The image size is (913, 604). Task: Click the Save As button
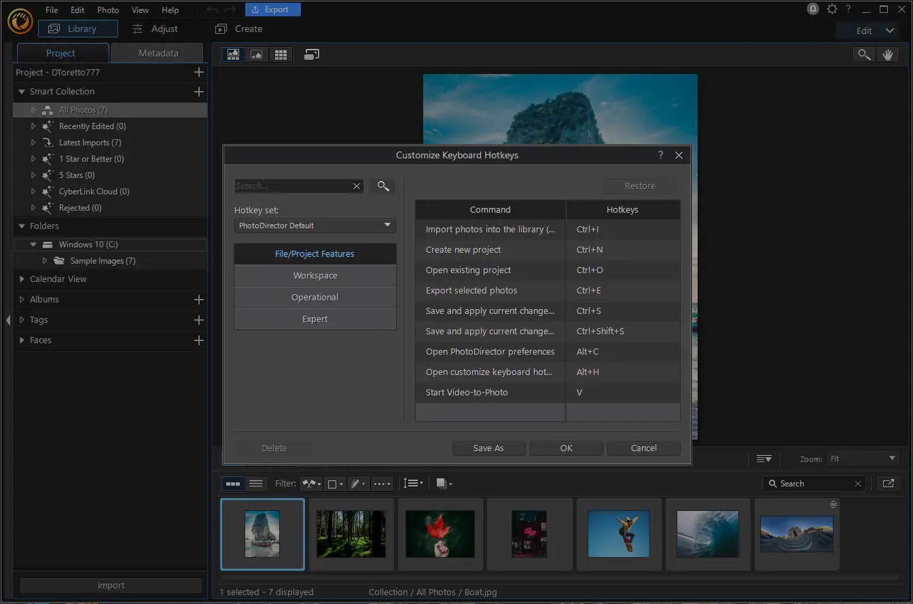coord(488,448)
